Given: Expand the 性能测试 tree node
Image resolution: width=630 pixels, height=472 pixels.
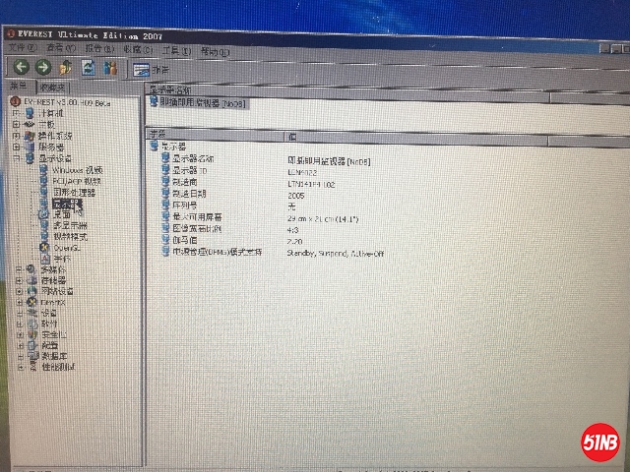Looking at the screenshot, I should click(x=21, y=367).
